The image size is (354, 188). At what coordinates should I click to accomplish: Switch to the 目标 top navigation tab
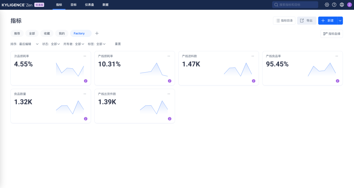[x=74, y=5]
